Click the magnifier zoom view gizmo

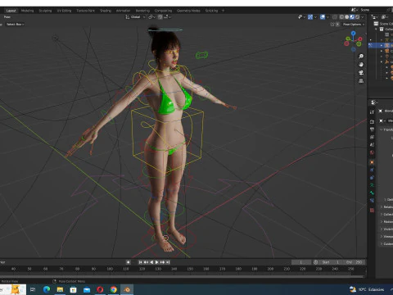tap(361, 57)
